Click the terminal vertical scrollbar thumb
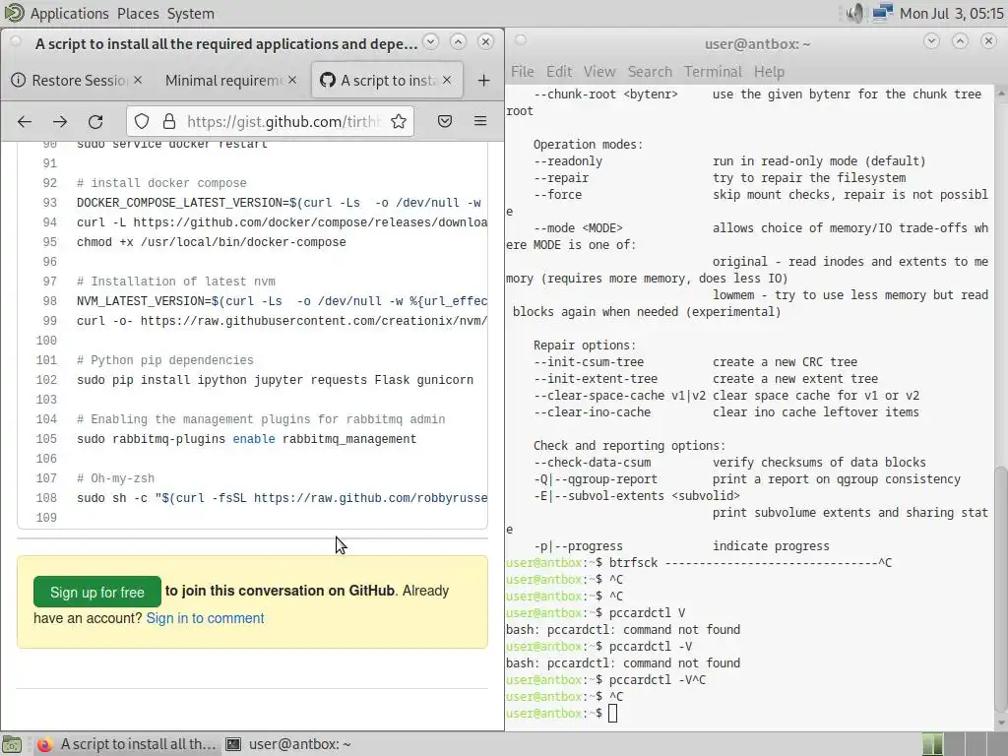1008x756 pixels. pos(1001,589)
